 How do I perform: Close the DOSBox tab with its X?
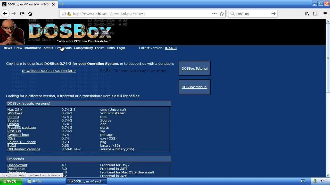click(x=53, y=4)
